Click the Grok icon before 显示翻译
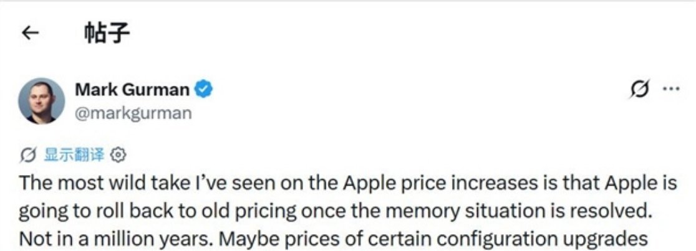Screen dimensions: 696x251 tap(28, 155)
